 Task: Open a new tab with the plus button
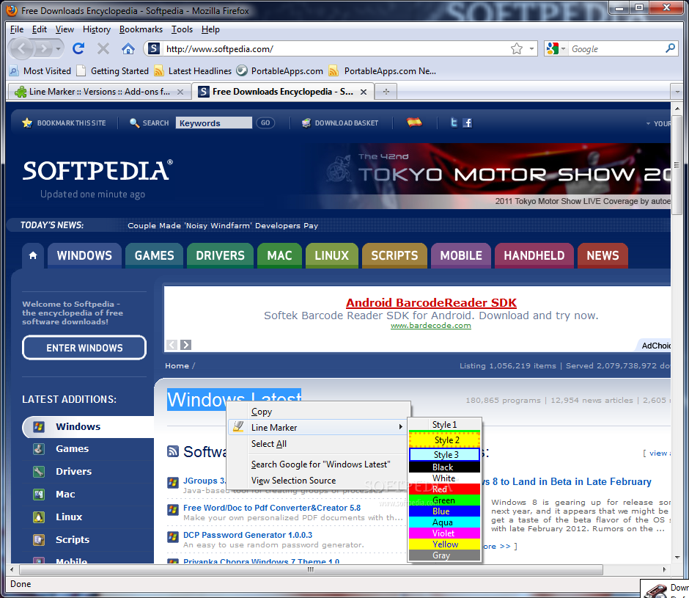386,92
